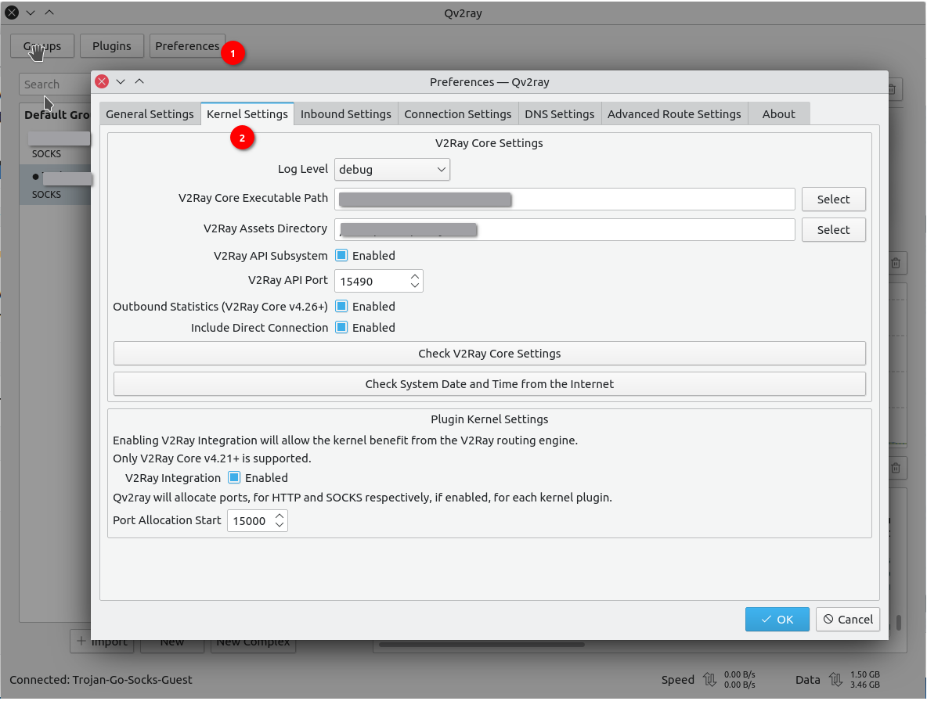Click trash icon right of Preferences title bar
This screenshot has width=927, height=701.
896,88
